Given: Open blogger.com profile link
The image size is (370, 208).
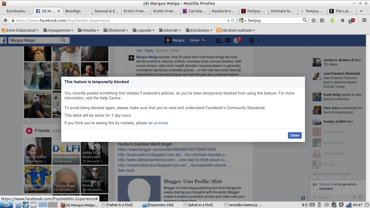Looking at the screenshot, I should coord(167,149).
